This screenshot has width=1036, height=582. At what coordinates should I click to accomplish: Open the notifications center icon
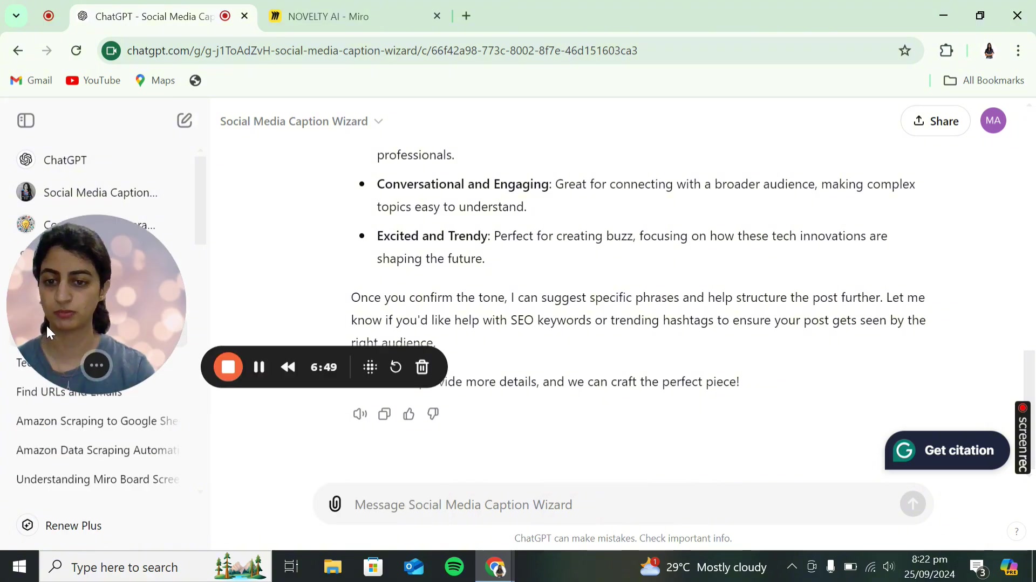978,567
